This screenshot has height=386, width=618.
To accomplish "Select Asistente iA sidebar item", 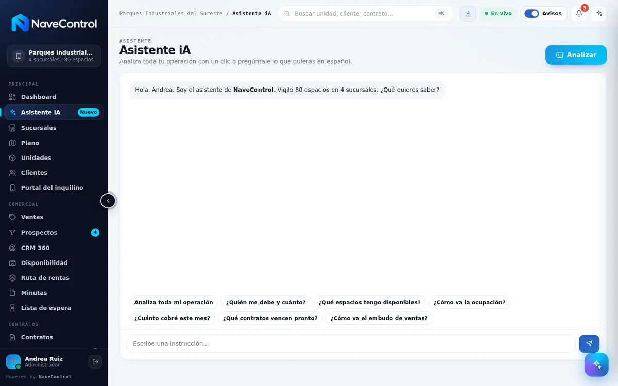I will pyautogui.click(x=54, y=112).
